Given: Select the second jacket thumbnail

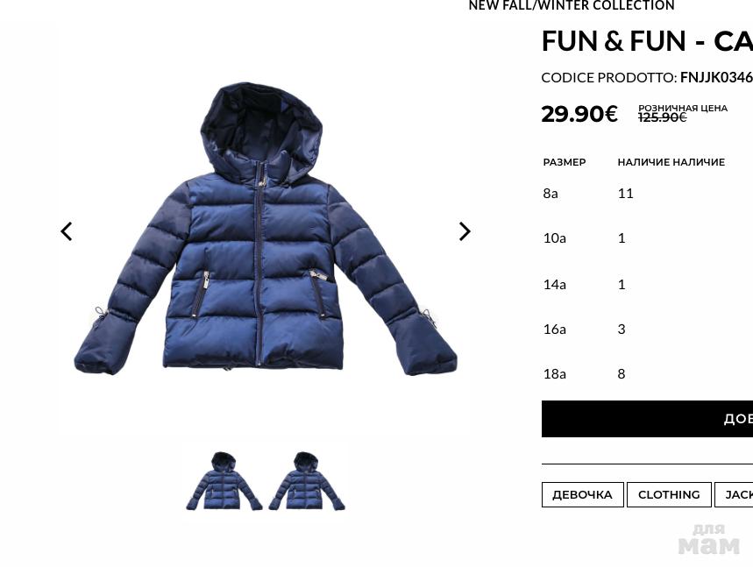Looking at the screenshot, I should click(307, 481).
